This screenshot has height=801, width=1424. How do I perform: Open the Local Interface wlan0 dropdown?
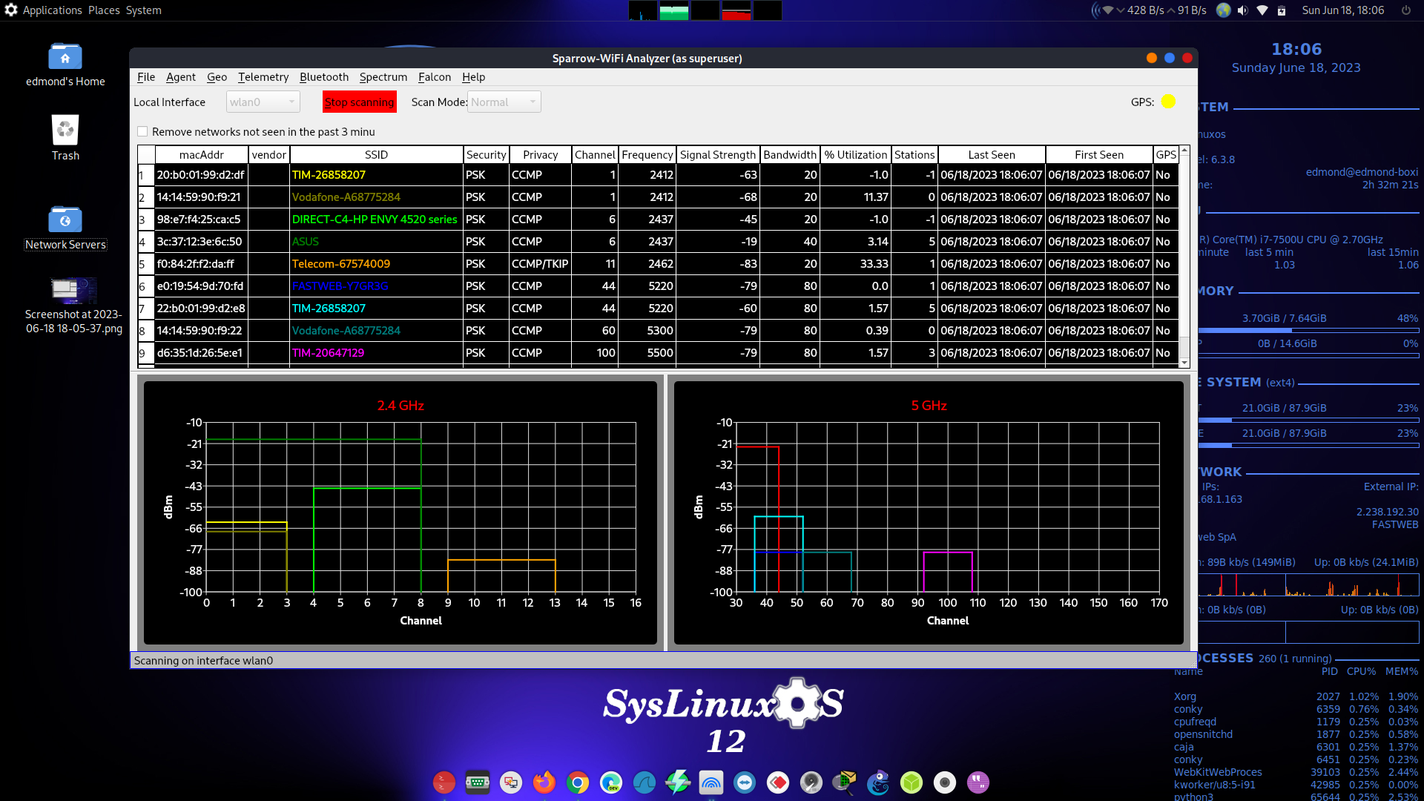263,102
